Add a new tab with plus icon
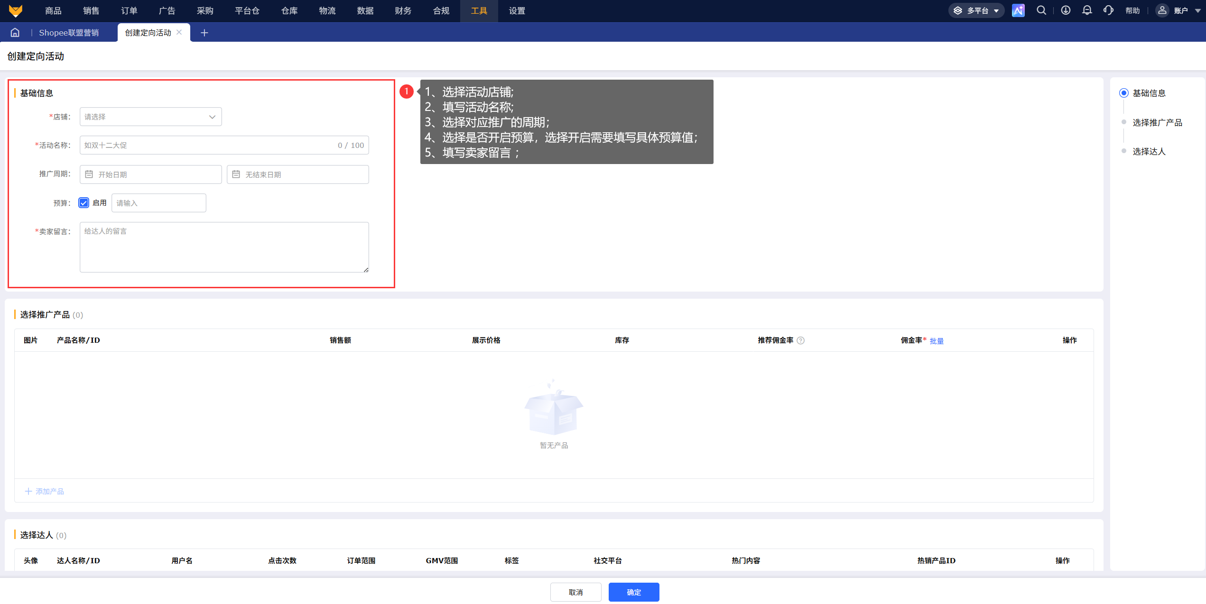This screenshot has height=604, width=1206. (x=204, y=33)
